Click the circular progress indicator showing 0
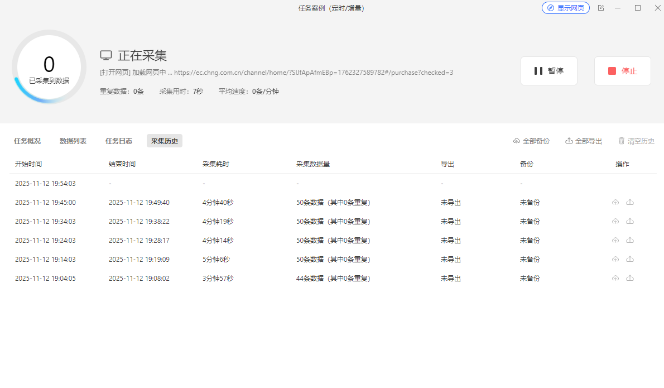This screenshot has width=664, height=388. click(49, 67)
